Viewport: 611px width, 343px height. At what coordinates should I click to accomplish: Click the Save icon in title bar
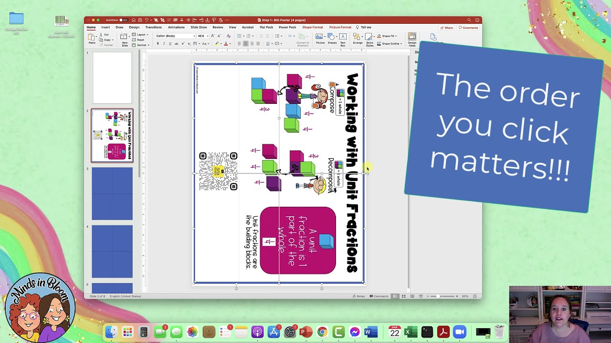(x=140, y=20)
